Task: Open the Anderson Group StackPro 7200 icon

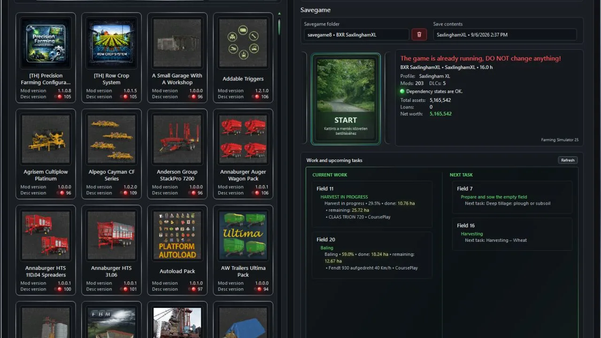Action: (x=177, y=139)
